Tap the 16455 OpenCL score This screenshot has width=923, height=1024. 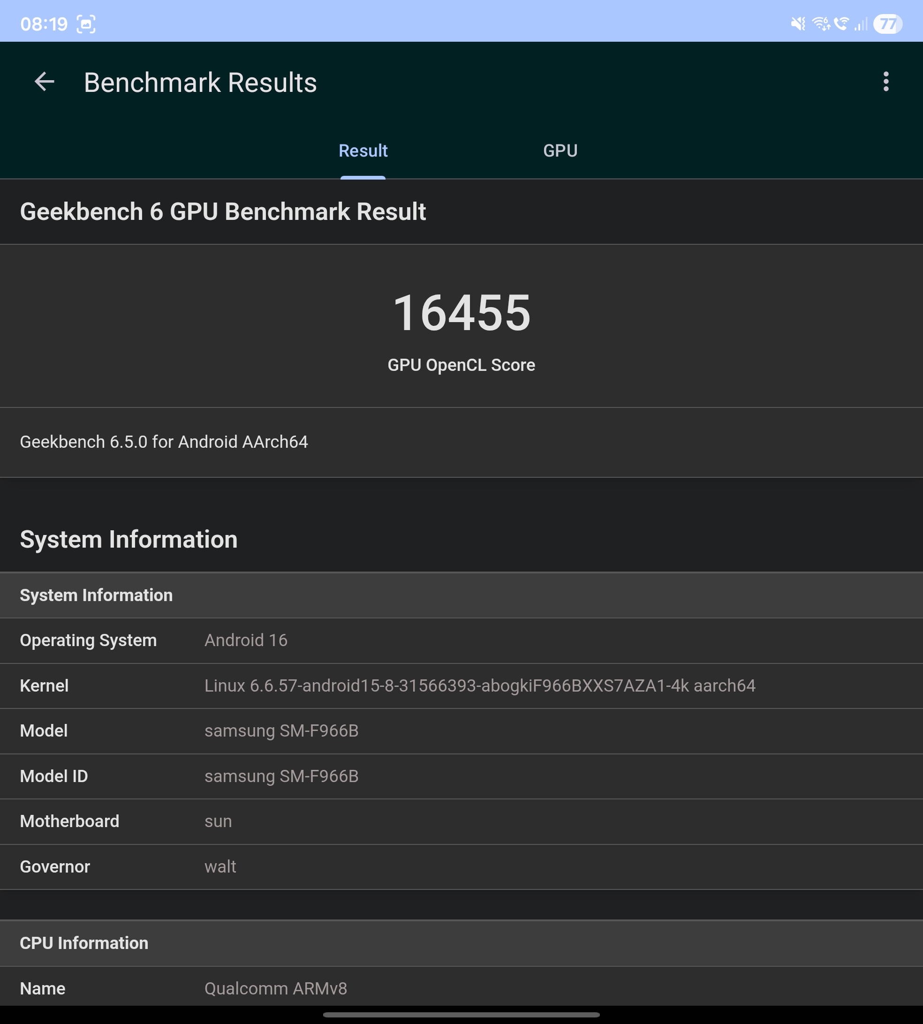click(461, 313)
